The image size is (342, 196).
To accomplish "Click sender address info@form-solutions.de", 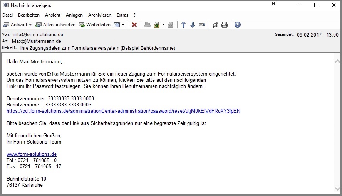I will click(38, 34).
